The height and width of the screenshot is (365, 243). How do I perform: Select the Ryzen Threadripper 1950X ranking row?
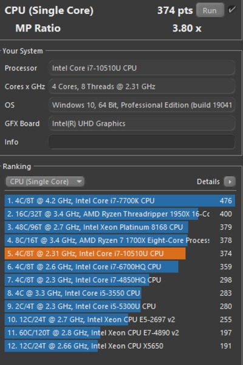coord(120,214)
